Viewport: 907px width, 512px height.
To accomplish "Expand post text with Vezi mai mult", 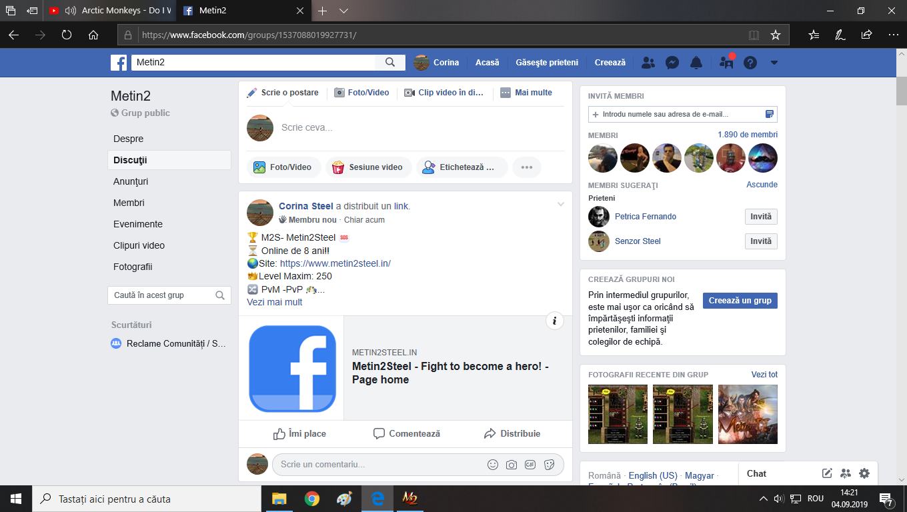I will [x=275, y=302].
